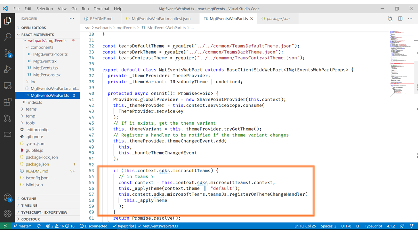Open the Source Control view icon
This screenshot has height=234, width=418.
coord(7,53)
